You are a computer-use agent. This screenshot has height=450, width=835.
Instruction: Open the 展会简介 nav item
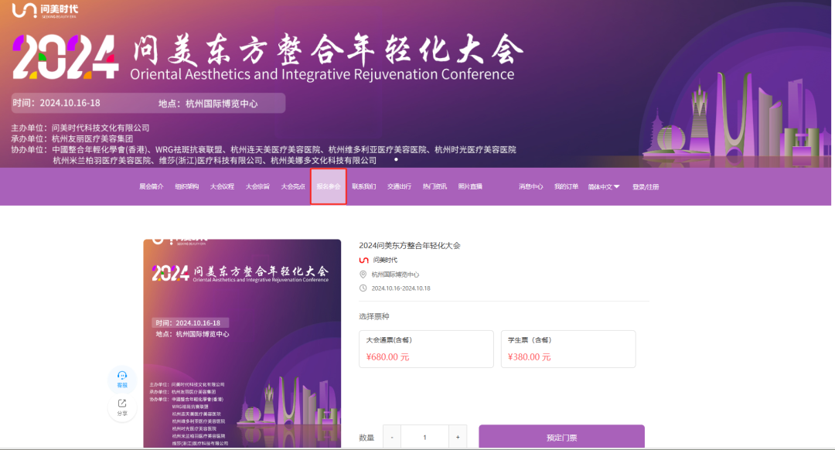[152, 187]
